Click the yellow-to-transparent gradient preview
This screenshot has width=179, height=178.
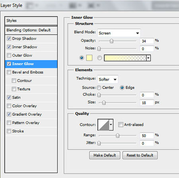coord(125,58)
